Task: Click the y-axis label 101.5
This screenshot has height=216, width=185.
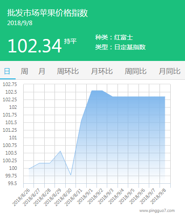Action: pos(11,122)
